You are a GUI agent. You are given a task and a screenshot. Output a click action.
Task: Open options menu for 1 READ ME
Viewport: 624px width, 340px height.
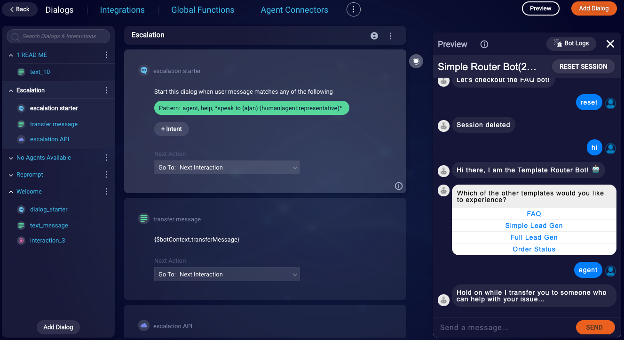click(106, 55)
